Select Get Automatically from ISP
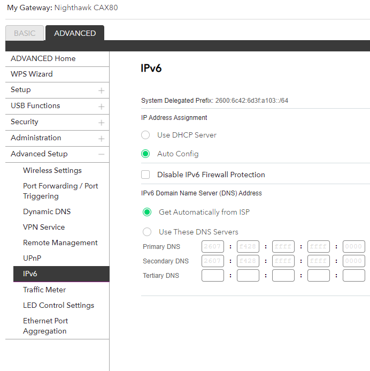The width and height of the screenshot is (370, 371). coord(147,212)
